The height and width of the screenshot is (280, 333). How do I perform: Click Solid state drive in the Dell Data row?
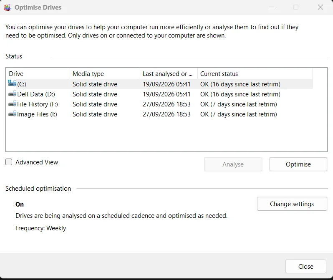95,94
